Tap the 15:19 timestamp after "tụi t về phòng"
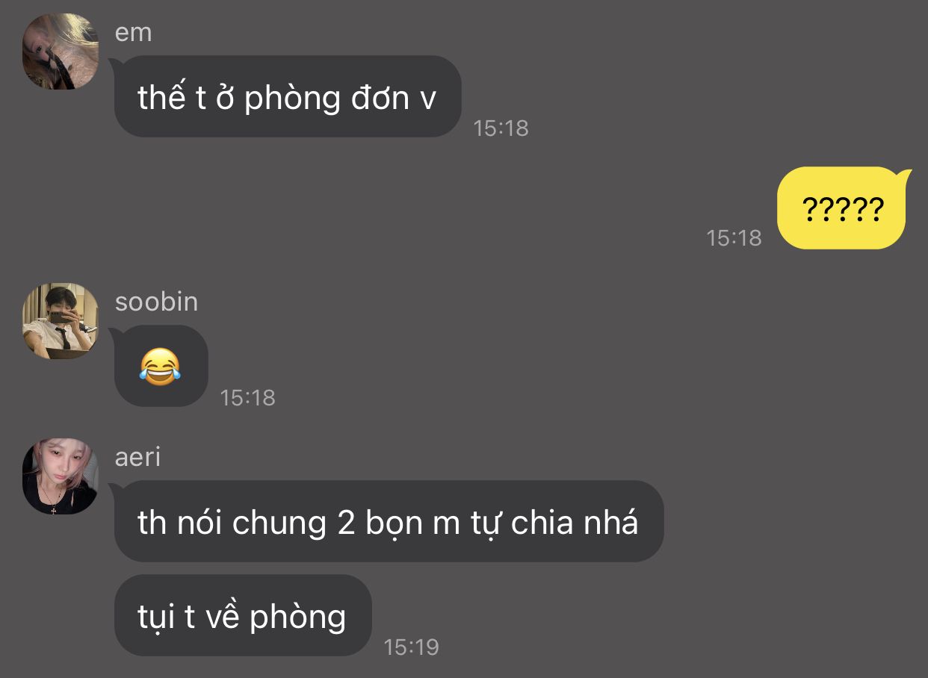Image resolution: width=928 pixels, height=678 pixels. [412, 647]
